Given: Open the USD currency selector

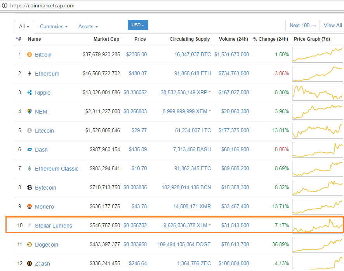Looking at the screenshot, I should [138, 25].
